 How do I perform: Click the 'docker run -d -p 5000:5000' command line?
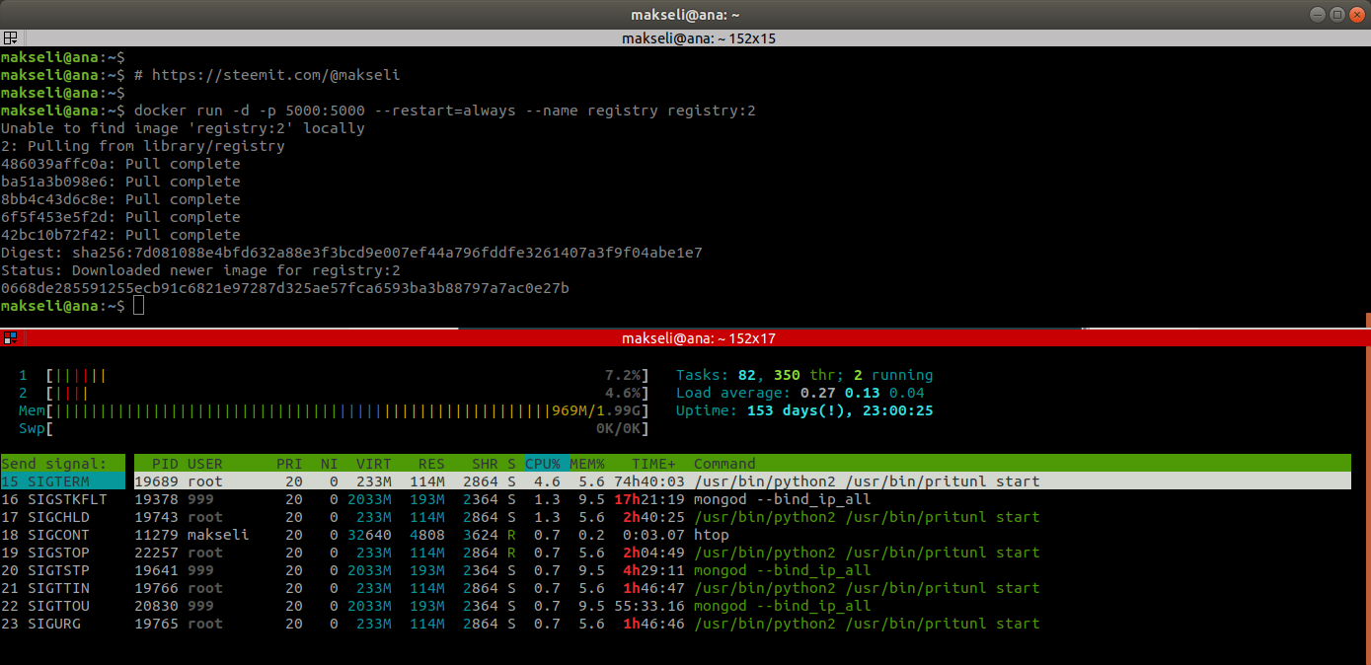(x=445, y=111)
